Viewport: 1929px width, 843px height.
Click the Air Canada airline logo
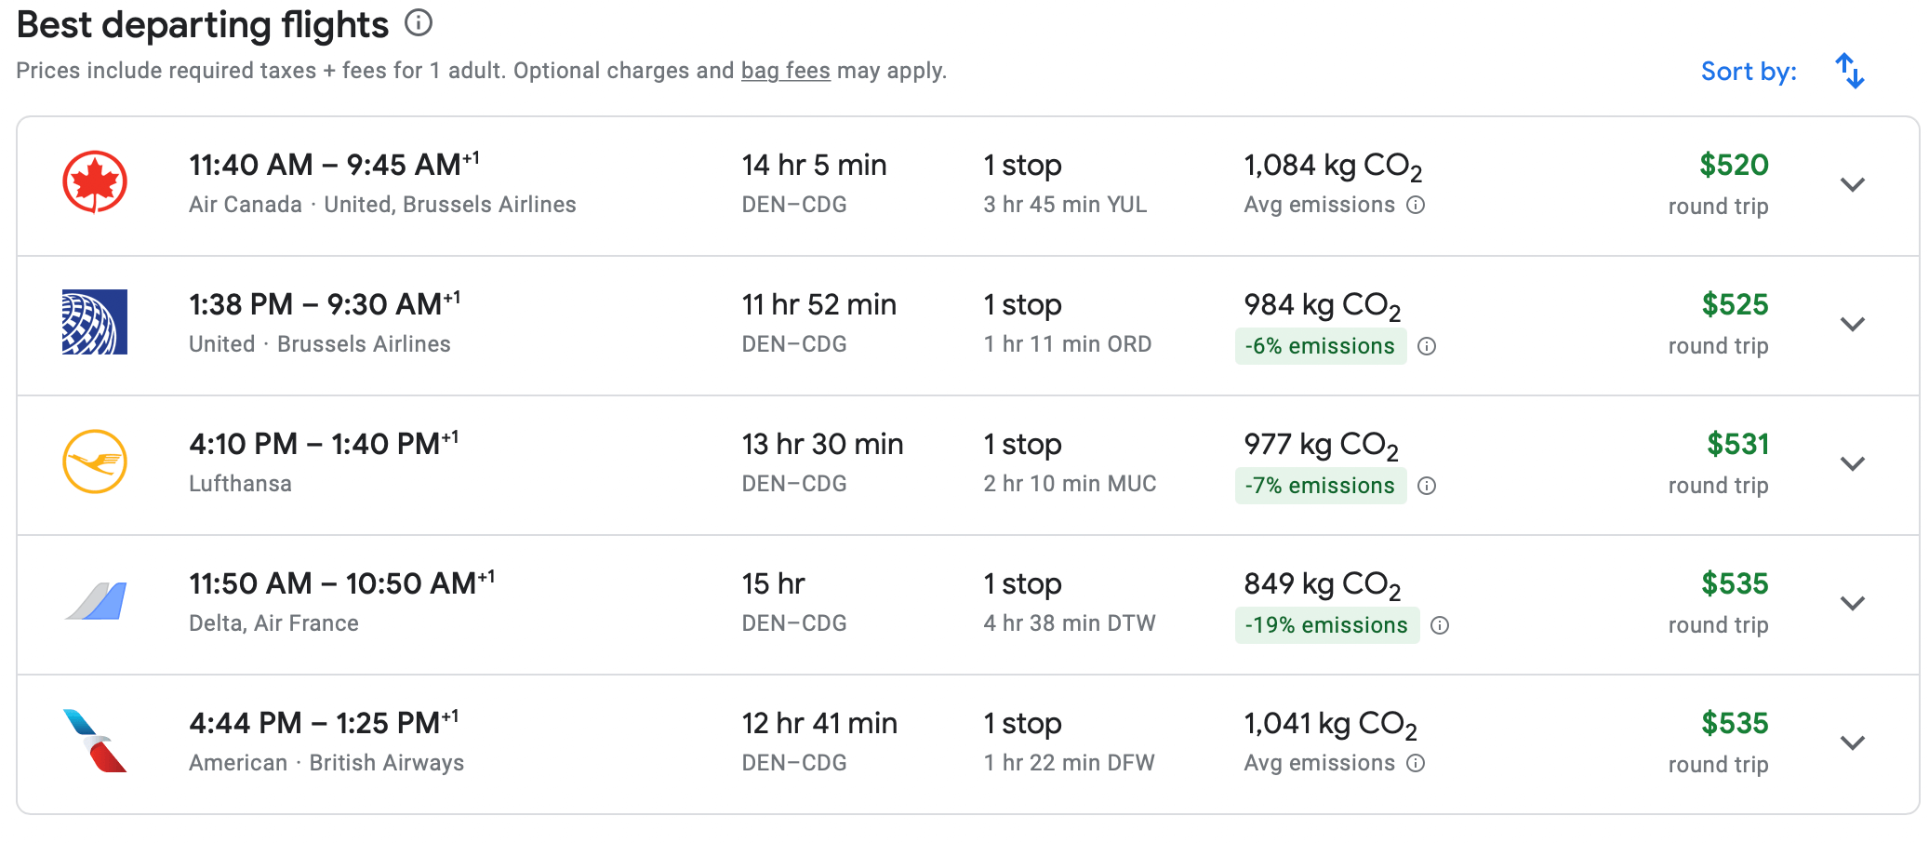[x=95, y=182]
